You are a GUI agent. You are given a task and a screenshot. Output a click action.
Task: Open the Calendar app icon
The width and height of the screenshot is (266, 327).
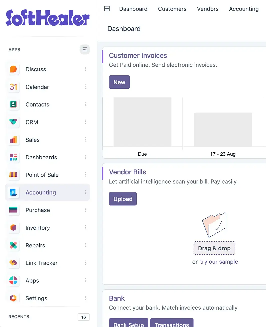[x=13, y=87]
